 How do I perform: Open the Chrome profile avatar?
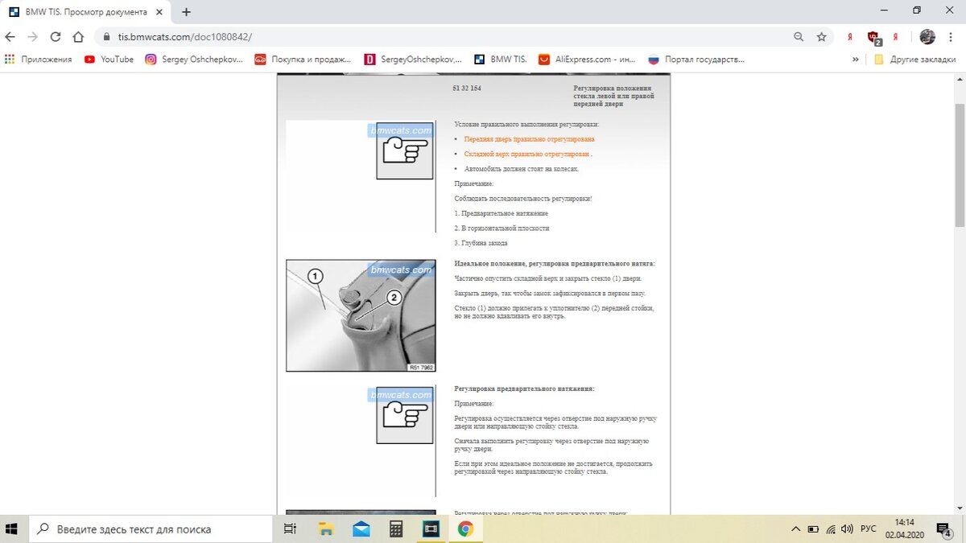click(x=927, y=37)
